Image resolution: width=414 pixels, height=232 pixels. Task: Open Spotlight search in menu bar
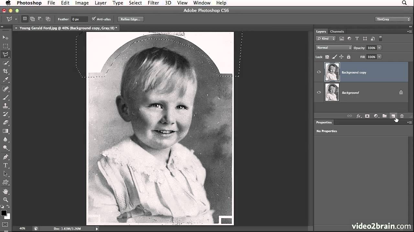pyautogui.click(x=404, y=3)
